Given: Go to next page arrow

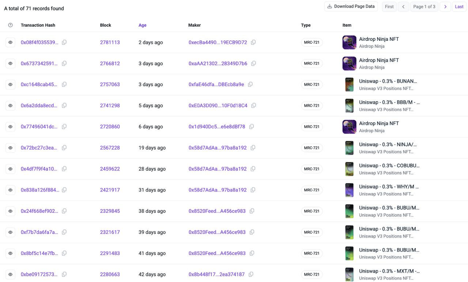Looking at the screenshot, I should click(445, 7).
